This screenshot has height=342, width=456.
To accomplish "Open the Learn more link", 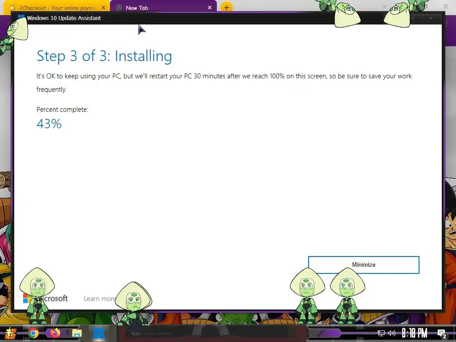I will point(100,299).
